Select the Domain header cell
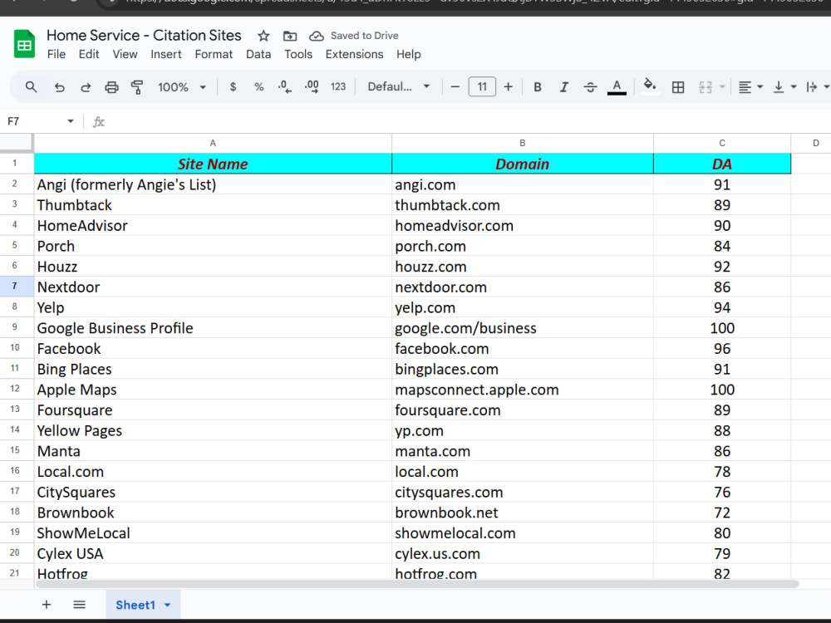831x623 pixels. [x=522, y=164]
